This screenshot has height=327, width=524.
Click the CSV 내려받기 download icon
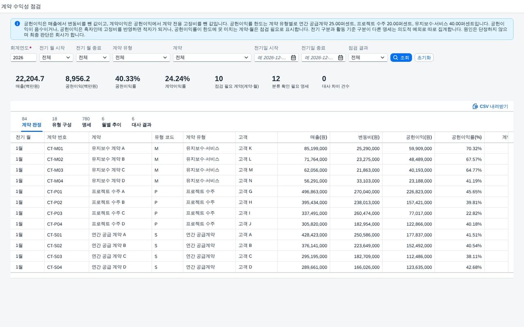(x=475, y=106)
